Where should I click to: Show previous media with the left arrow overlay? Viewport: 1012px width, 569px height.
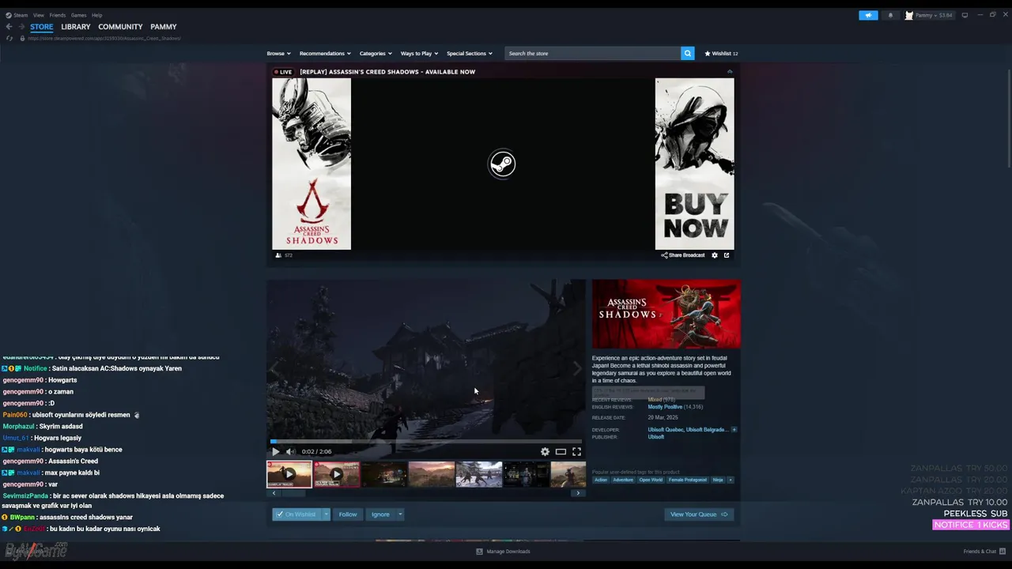tap(274, 369)
